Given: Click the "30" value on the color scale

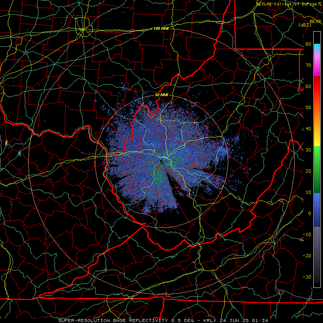Looking at the screenshot, I should tap(308, 150).
